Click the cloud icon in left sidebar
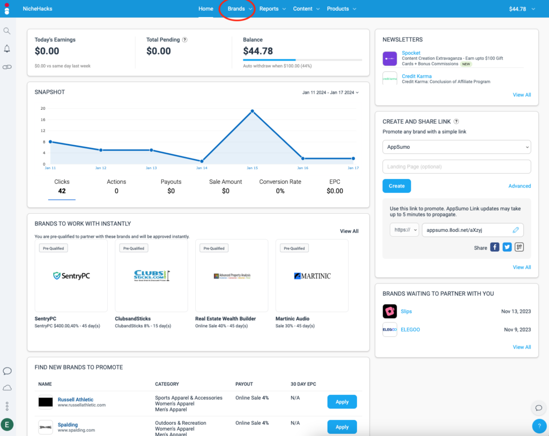549x436 pixels. [7, 388]
